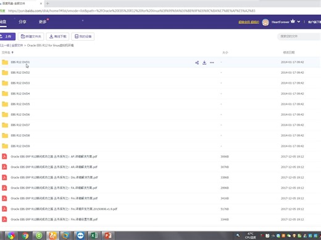Open the EBS R12 DVD9 folder icon

(x=5, y=146)
